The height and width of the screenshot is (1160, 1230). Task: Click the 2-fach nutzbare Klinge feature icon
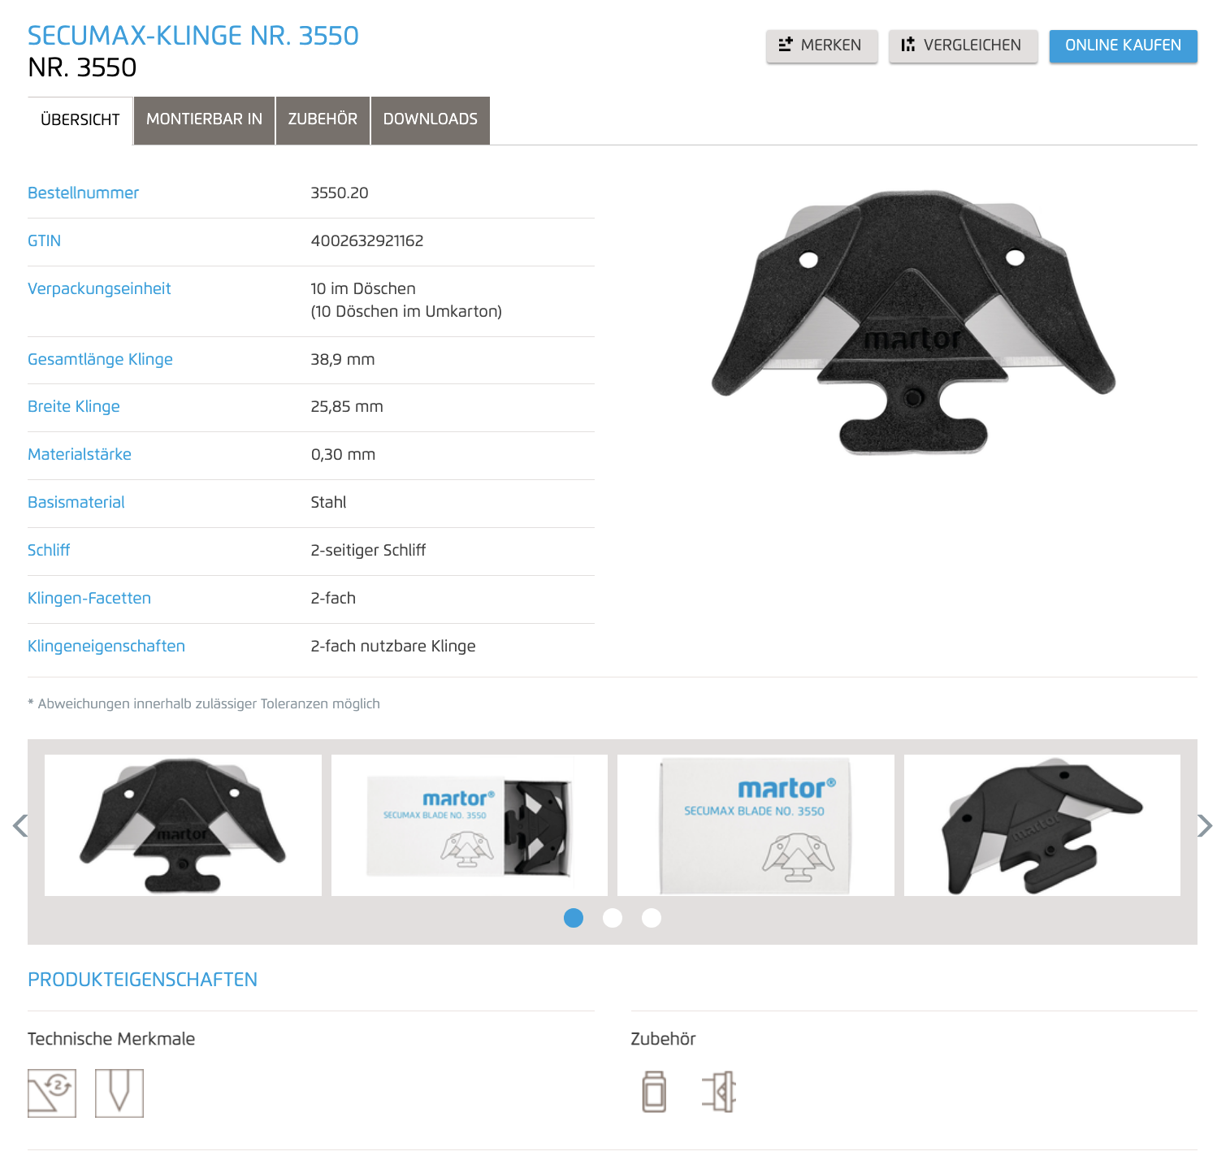[x=52, y=1093]
